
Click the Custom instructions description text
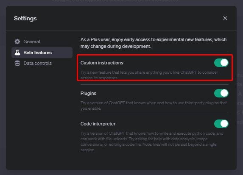(x=149, y=75)
